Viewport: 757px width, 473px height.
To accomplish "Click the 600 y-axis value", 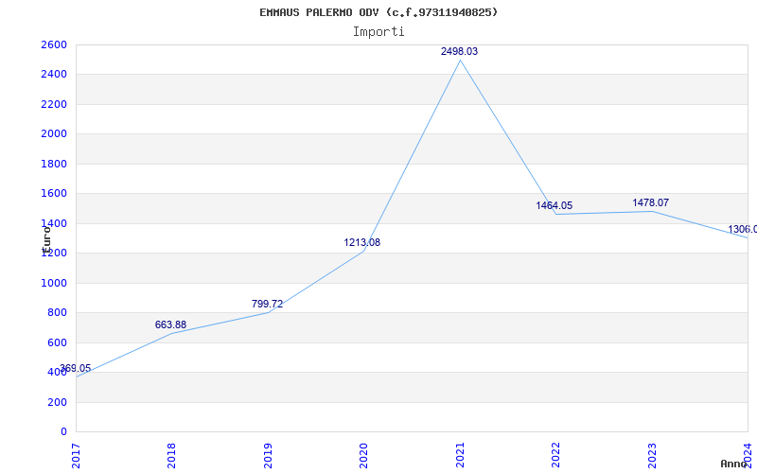I will tap(57, 342).
